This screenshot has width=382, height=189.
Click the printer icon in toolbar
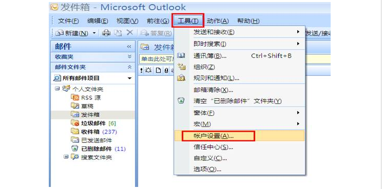106,33
